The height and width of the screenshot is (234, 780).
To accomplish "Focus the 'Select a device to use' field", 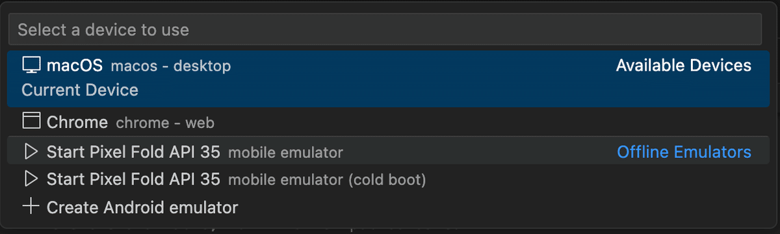I will click(x=385, y=29).
